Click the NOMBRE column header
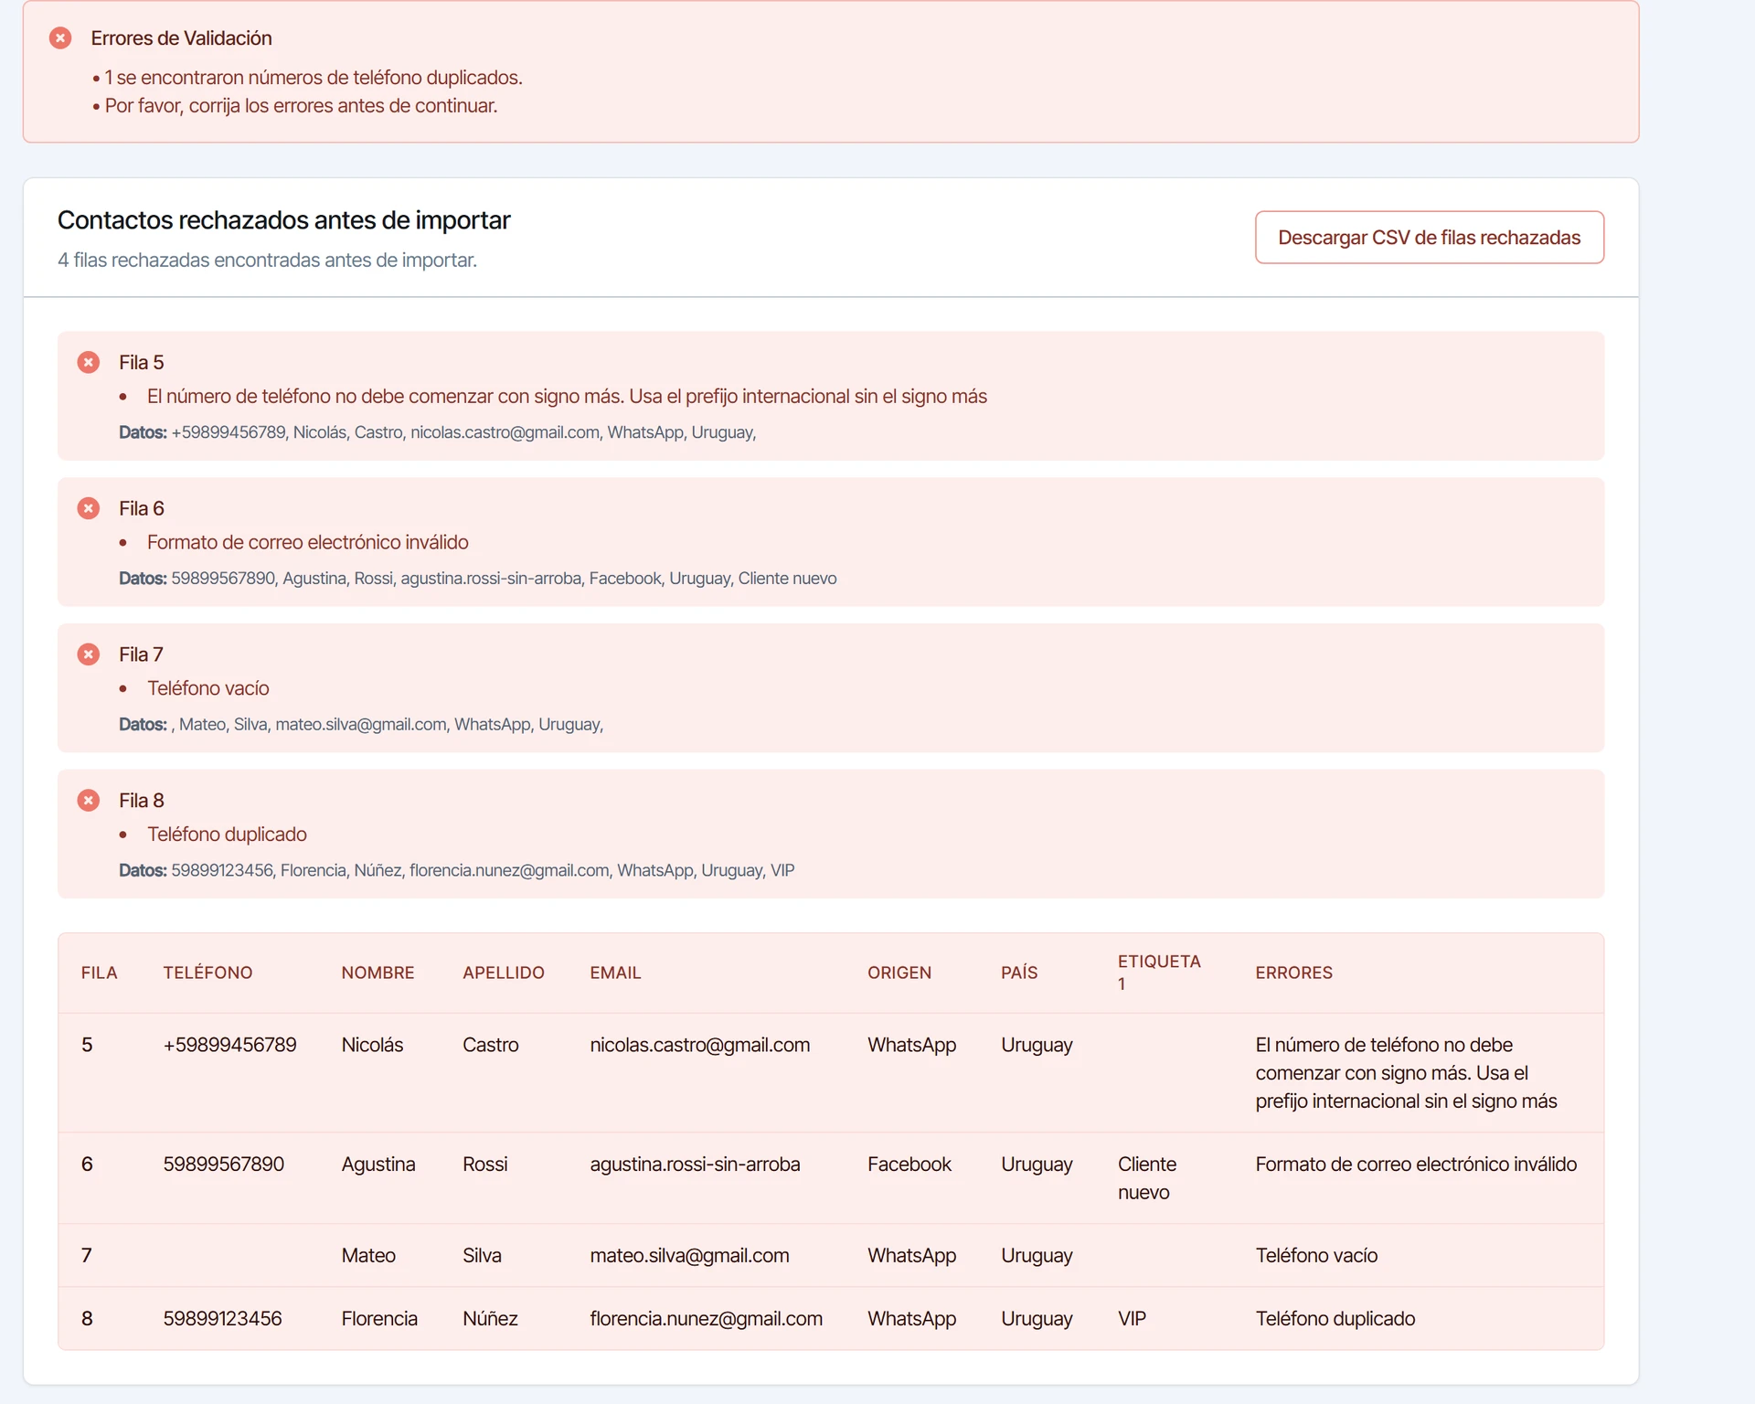The image size is (1755, 1404). click(378, 973)
